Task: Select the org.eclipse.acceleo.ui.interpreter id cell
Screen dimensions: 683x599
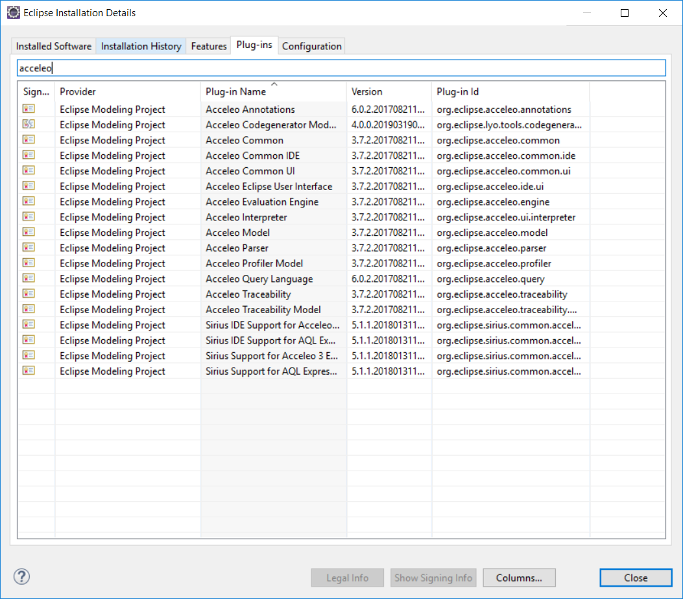Action: pyautogui.click(x=506, y=217)
